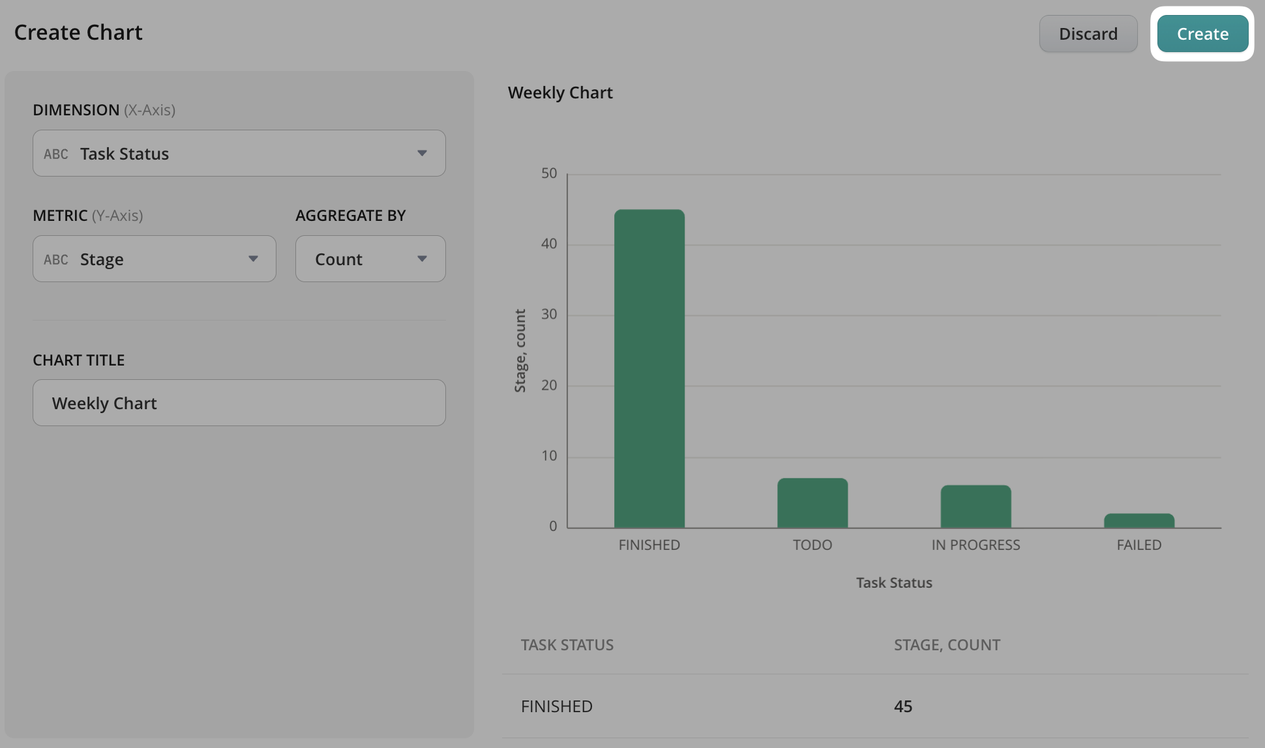Click the Weekly Chart title input field
Viewport: 1265px width, 748px height.
239,403
